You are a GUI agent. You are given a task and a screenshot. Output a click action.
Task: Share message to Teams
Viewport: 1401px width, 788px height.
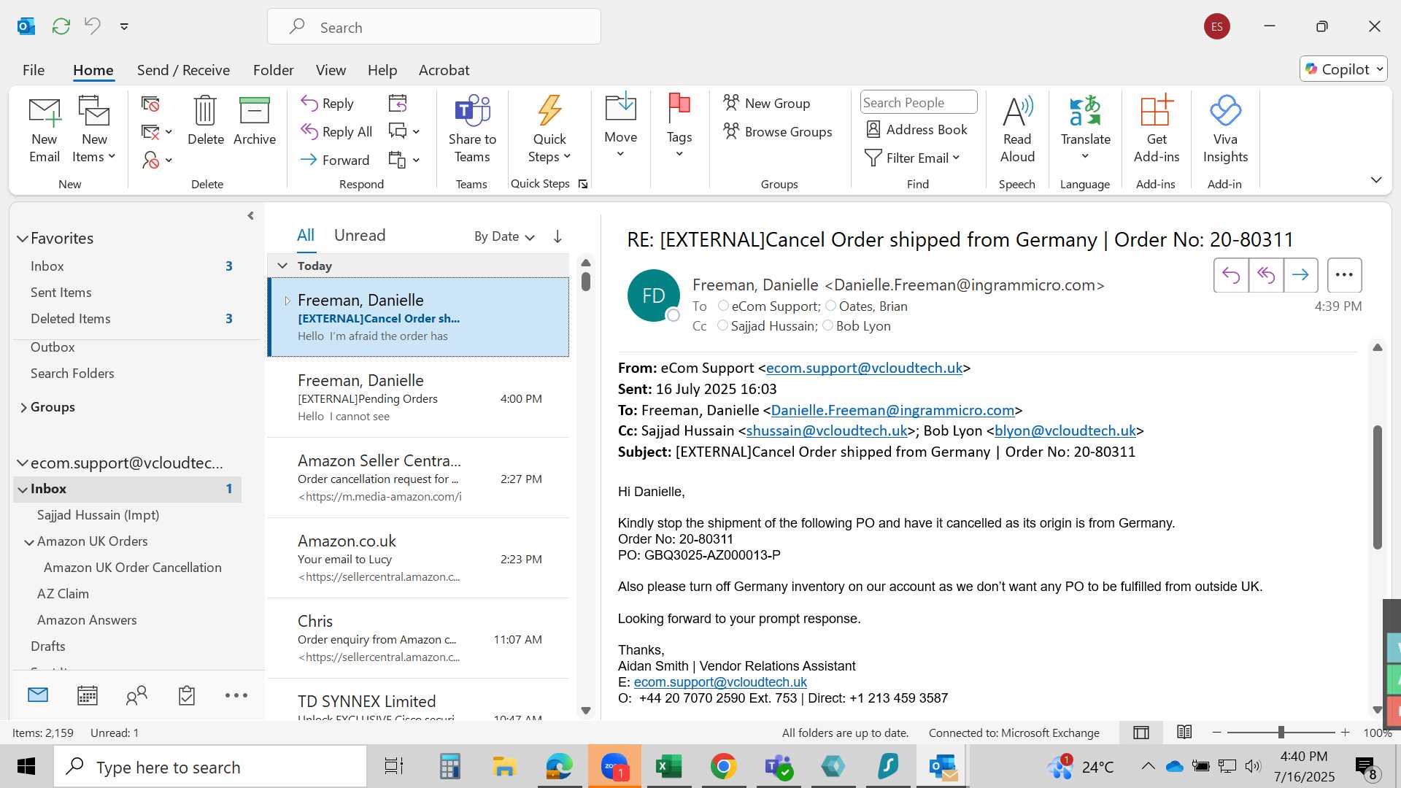472,130
